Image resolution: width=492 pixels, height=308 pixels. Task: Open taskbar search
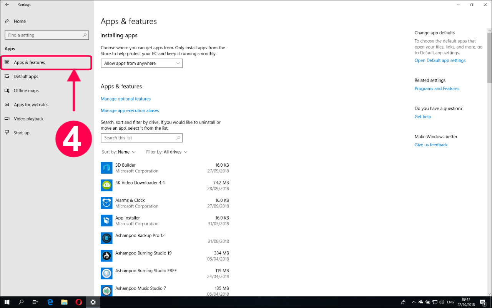(21, 302)
